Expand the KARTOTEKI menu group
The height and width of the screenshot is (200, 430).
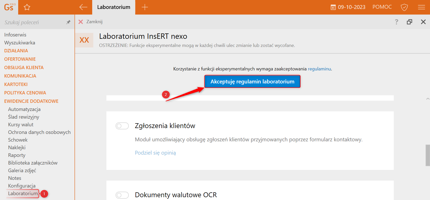coord(16,84)
